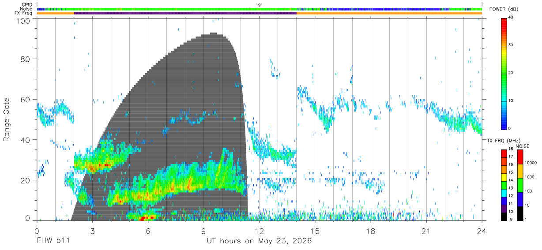The height and width of the screenshot is (250, 542).
Task: Click x-axis hour label 15
Action: click(315, 231)
